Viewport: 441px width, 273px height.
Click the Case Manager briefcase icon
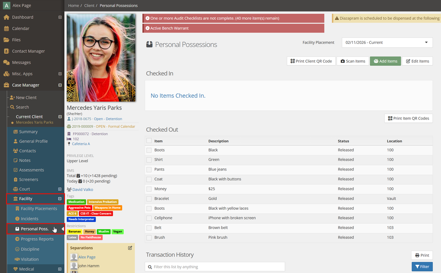click(x=6, y=85)
